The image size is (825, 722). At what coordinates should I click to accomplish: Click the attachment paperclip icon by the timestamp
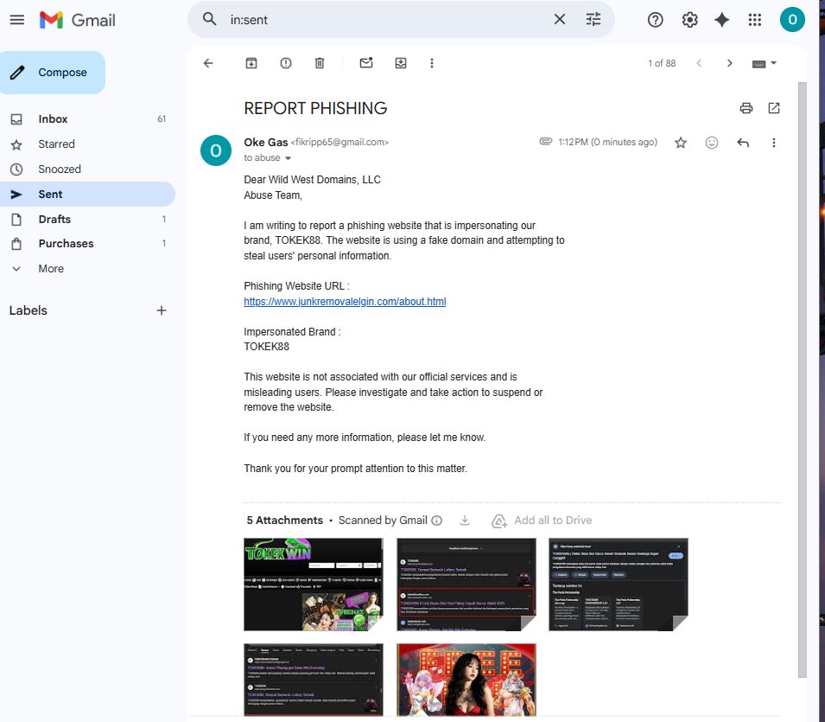click(546, 141)
